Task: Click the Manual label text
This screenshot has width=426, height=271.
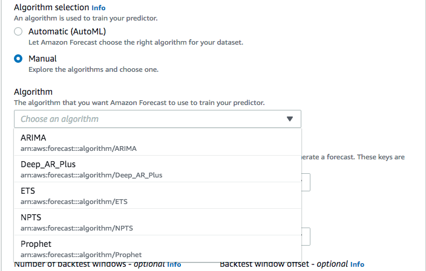Action: click(42, 59)
